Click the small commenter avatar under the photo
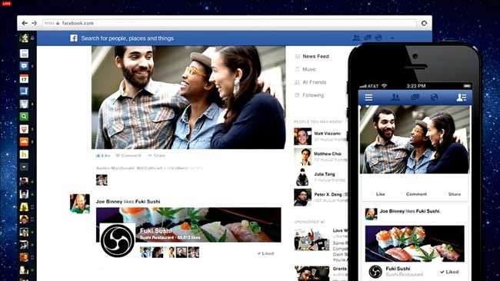 [102, 180]
